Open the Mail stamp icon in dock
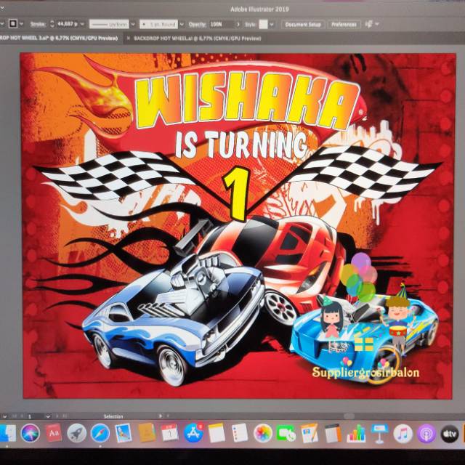 click(x=124, y=433)
